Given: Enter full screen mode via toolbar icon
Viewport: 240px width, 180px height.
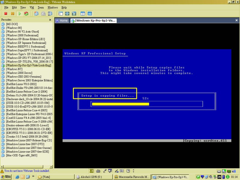Looking at the screenshot, I should point(74,13).
